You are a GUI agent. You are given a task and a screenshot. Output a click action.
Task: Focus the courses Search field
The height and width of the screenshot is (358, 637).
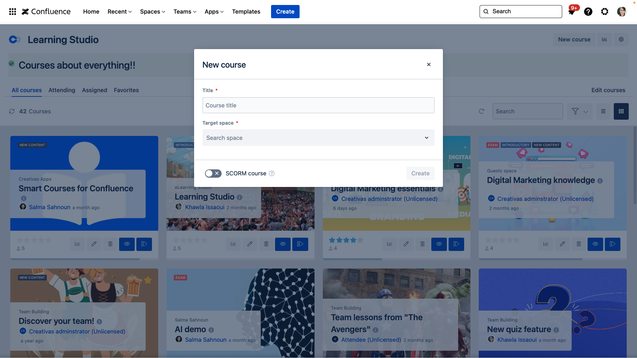pyautogui.click(x=528, y=111)
